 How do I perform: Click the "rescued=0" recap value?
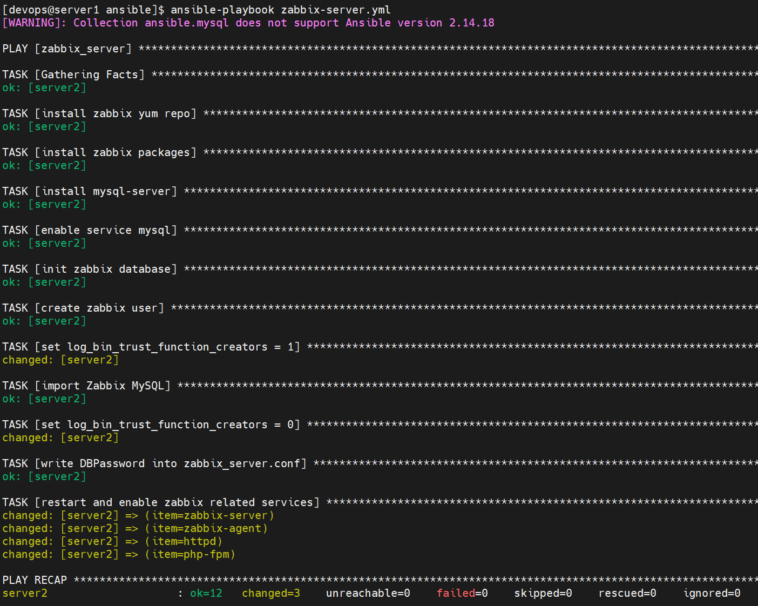point(627,593)
